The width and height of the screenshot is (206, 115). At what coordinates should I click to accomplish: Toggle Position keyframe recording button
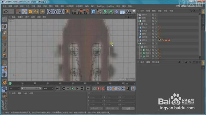(x=109, y=88)
